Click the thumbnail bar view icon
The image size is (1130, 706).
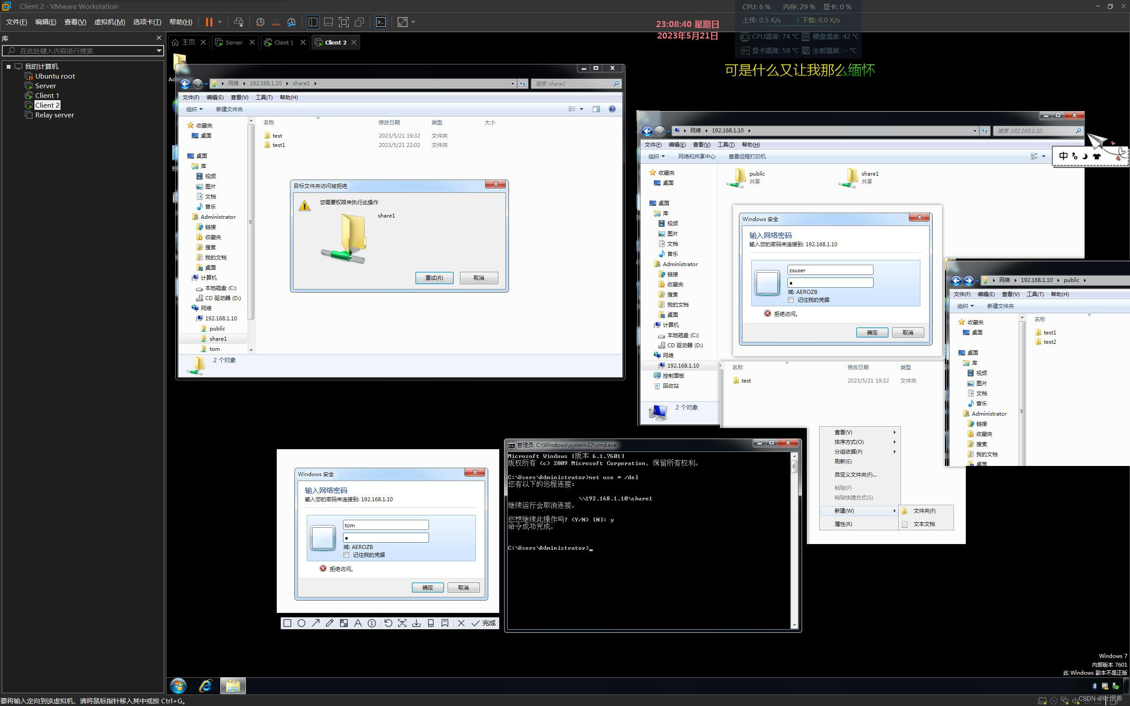click(x=328, y=22)
